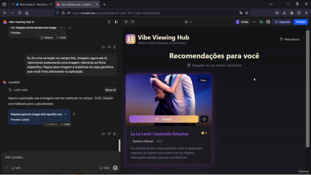Click the Romance, Musical genre tag
The image size is (311, 175).
click(143, 141)
